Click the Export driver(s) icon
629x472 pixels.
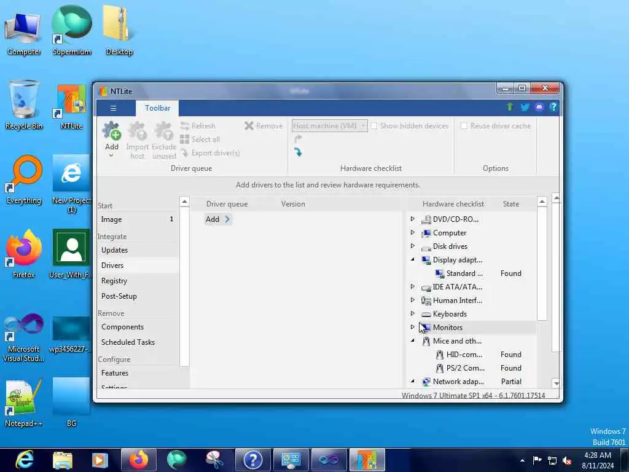click(x=184, y=153)
